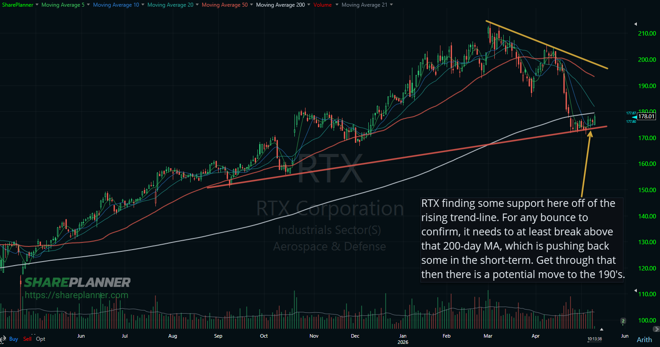Click the Moving Average 20 label

tap(170, 5)
